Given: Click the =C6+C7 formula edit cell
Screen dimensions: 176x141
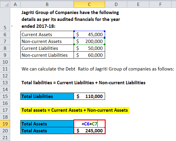Looking at the screenshot, I should coord(89,124).
